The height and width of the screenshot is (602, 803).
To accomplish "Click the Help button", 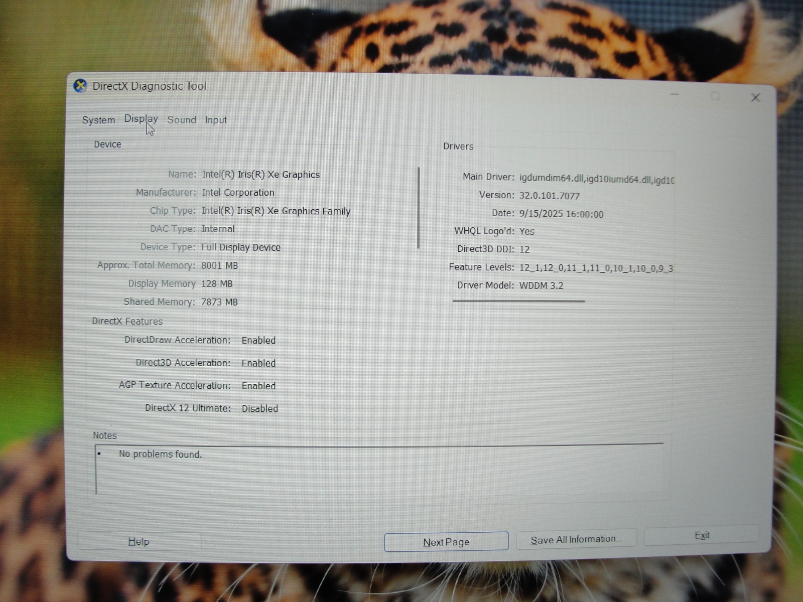I will pyautogui.click(x=139, y=542).
